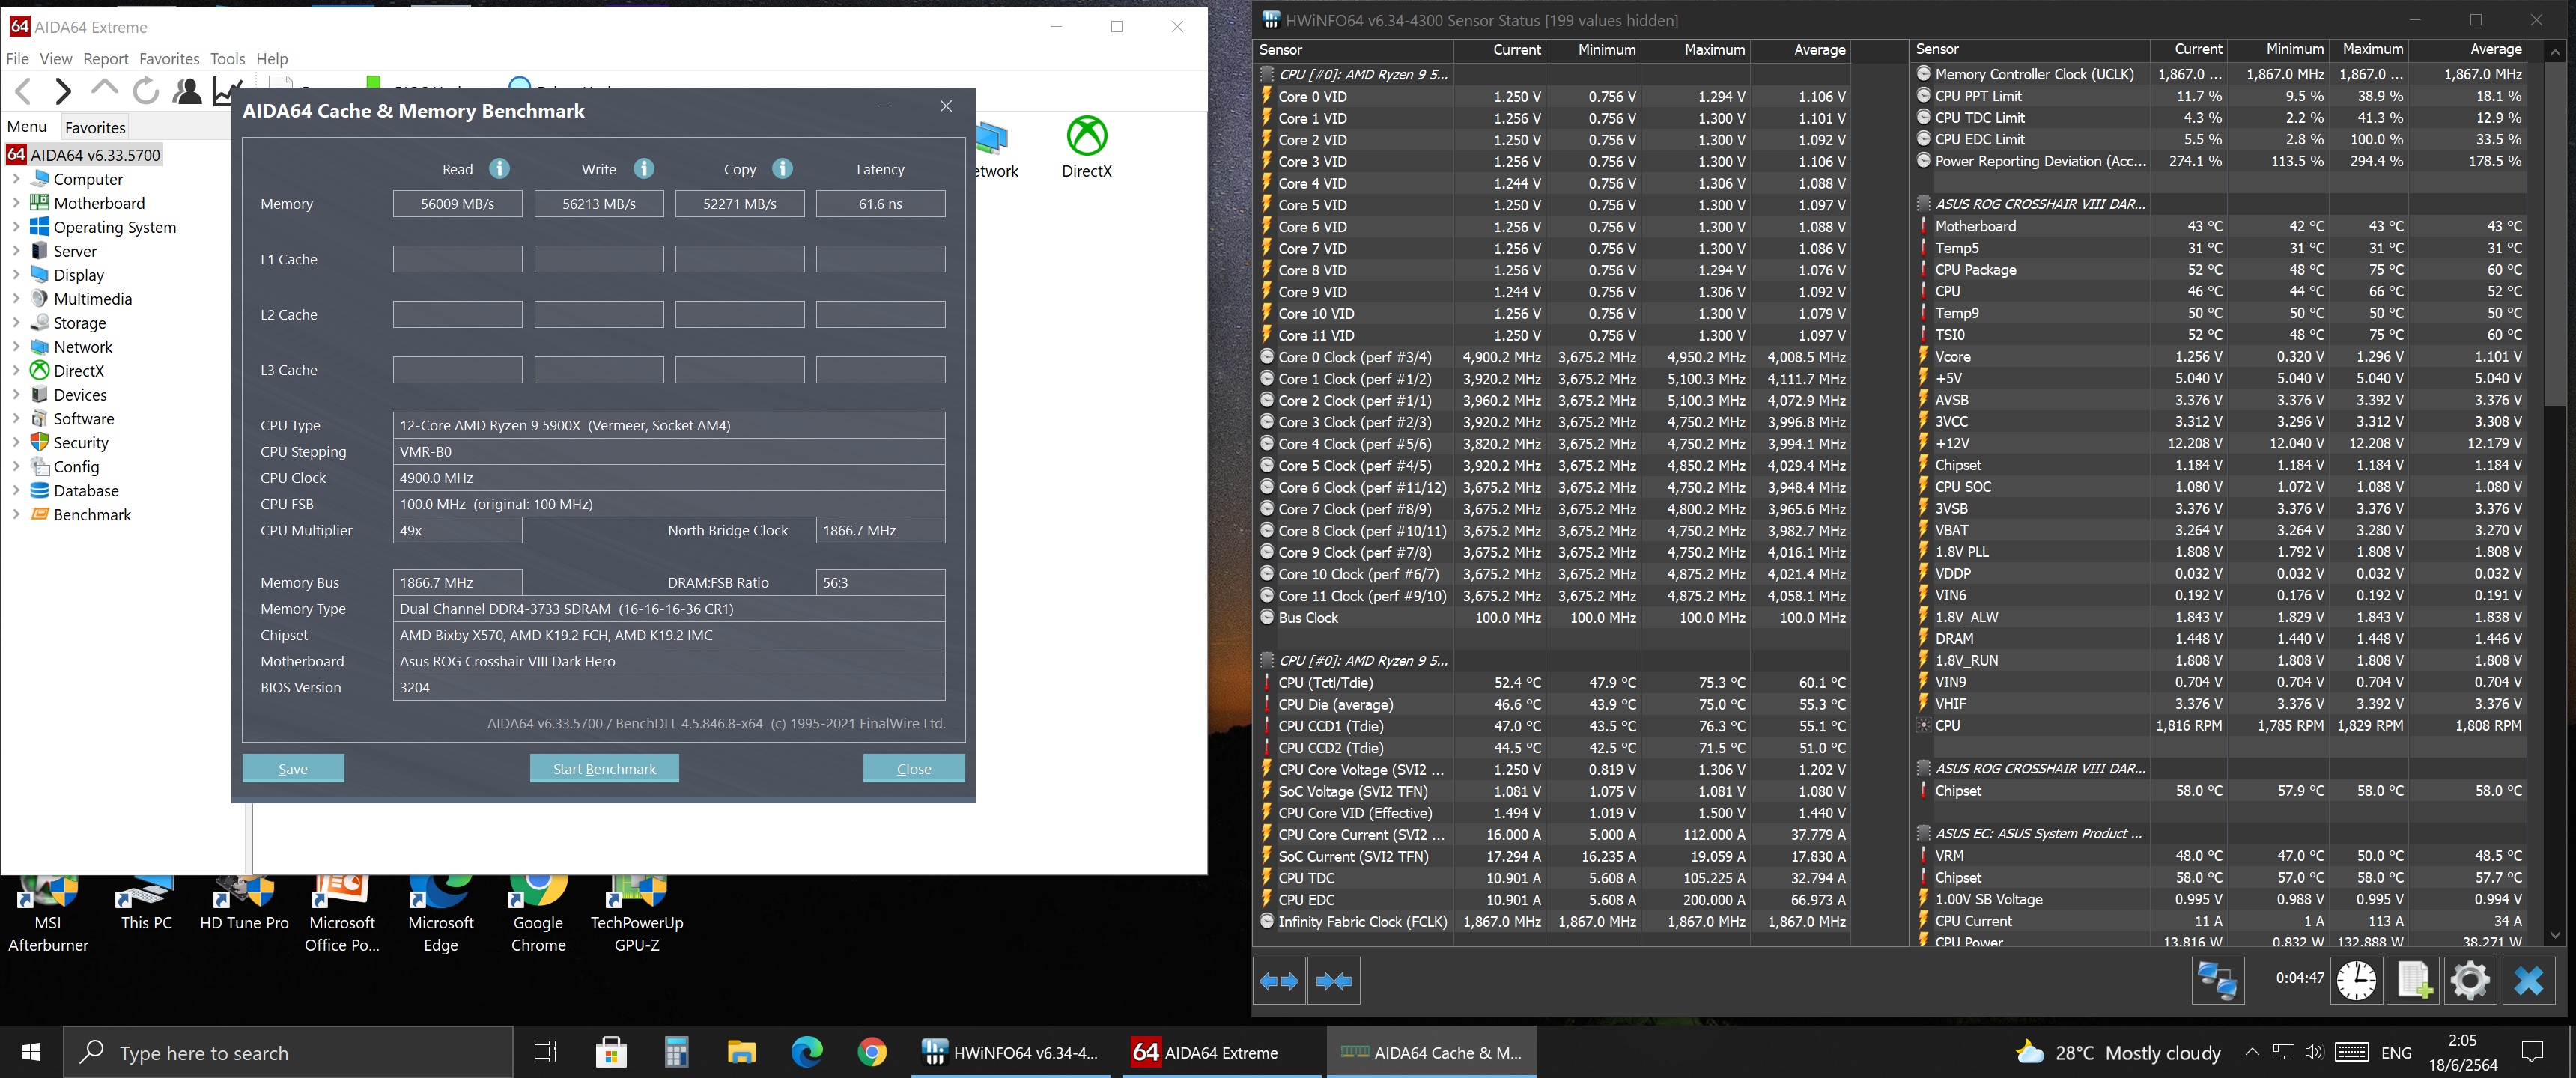Switch to the Favorites tab

[x=95, y=127]
